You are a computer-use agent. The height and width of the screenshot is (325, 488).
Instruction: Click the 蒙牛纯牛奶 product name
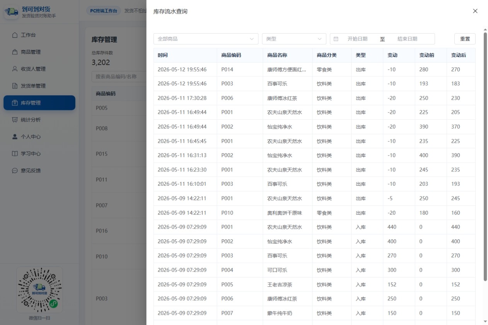[x=280, y=313]
